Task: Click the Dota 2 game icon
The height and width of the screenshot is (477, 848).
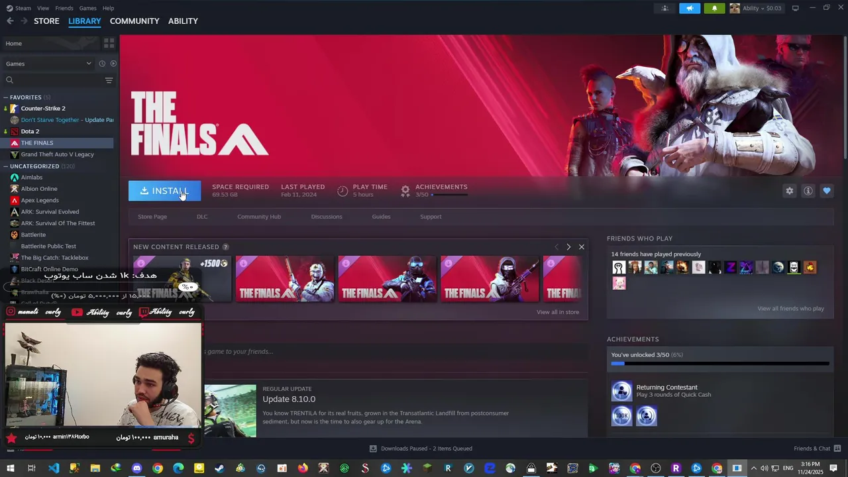Action: point(14,131)
